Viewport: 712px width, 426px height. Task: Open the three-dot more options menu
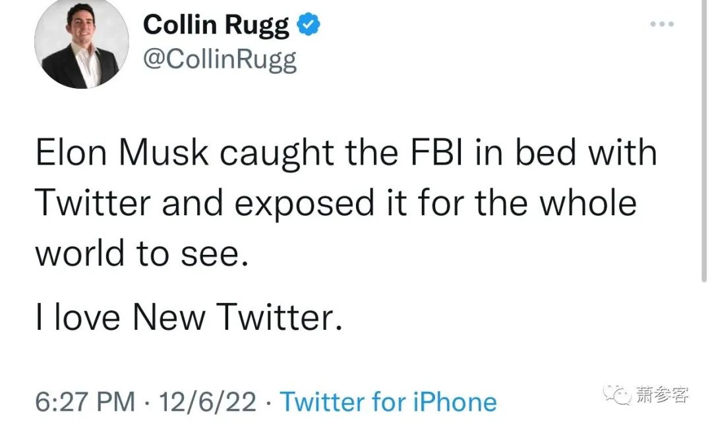point(661,24)
